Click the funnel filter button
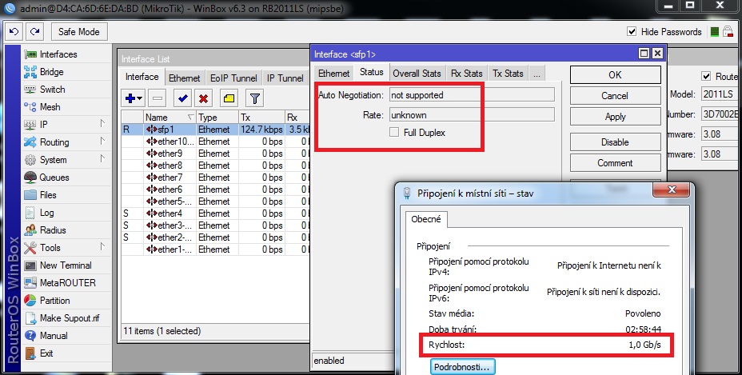The image size is (742, 375). click(254, 98)
